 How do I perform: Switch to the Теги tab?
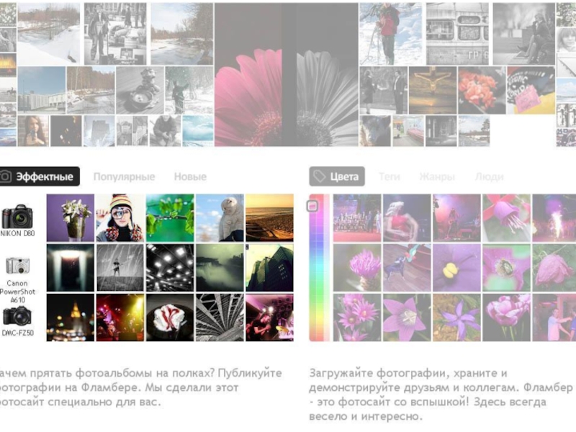click(390, 176)
